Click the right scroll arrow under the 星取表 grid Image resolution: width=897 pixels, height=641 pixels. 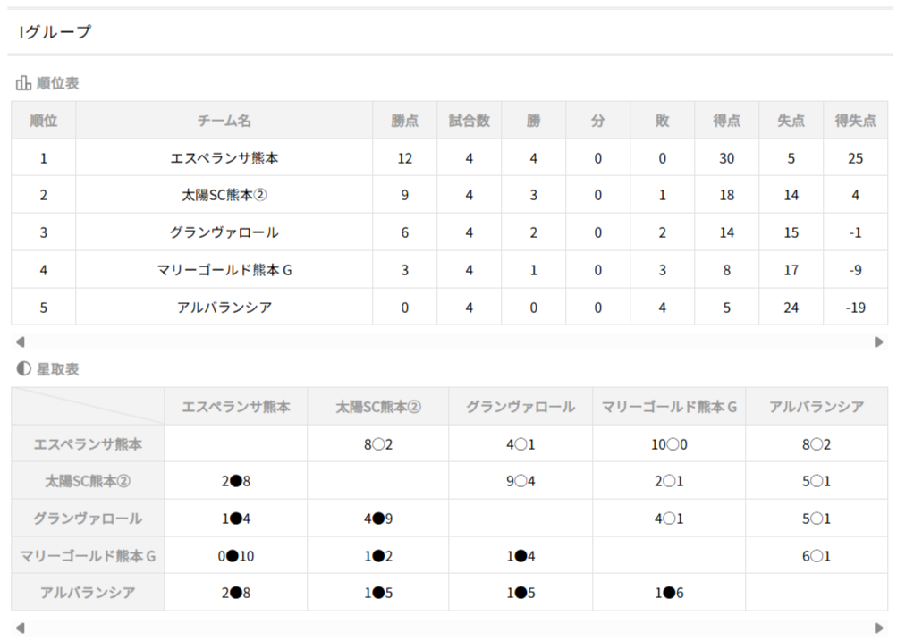878,628
